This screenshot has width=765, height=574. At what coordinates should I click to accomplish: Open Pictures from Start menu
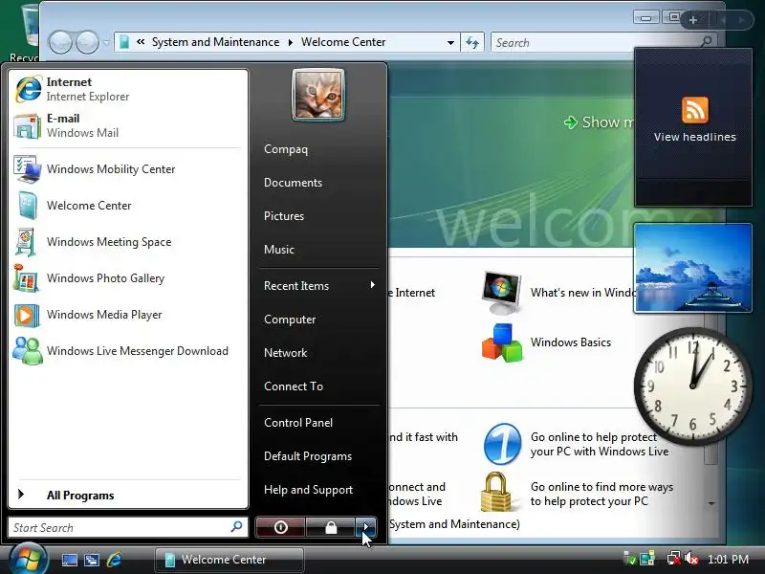click(319, 216)
